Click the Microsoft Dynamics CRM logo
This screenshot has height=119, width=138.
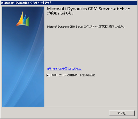[x=22, y=19]
